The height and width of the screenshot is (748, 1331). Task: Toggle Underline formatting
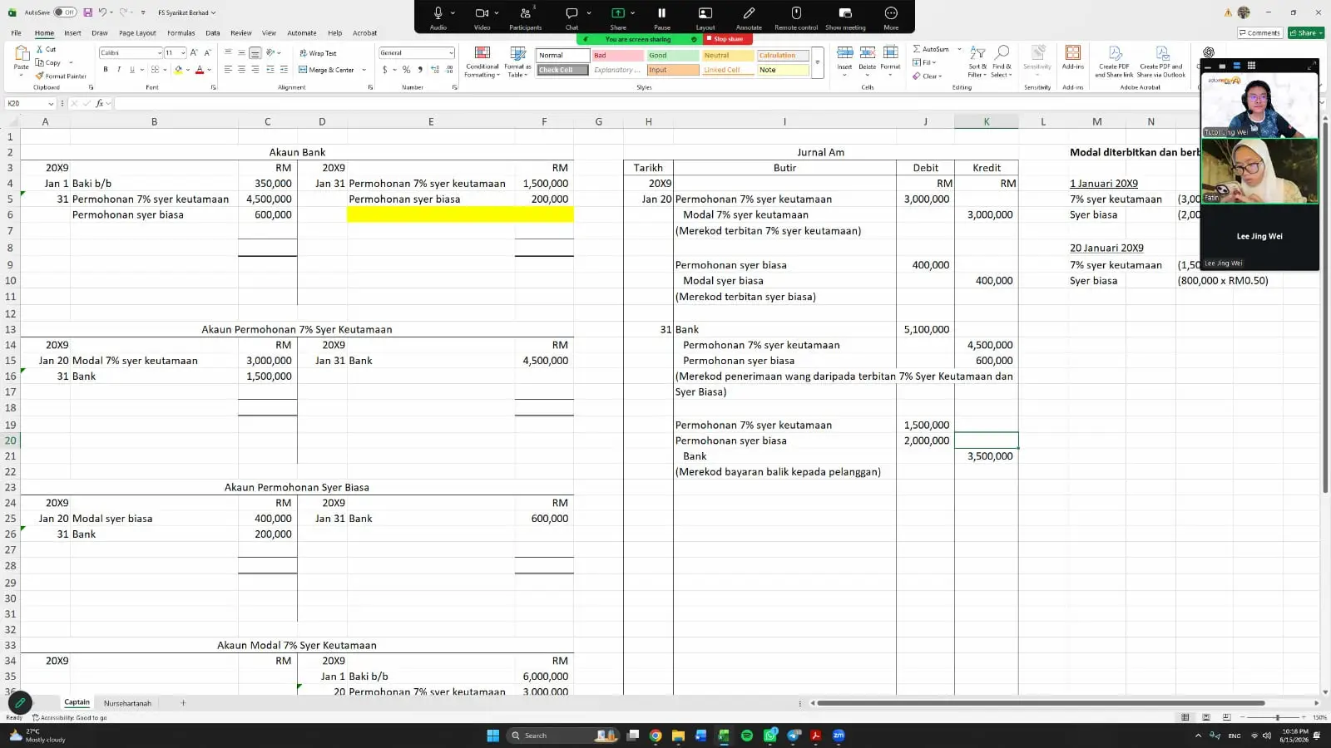coord(131,70)
